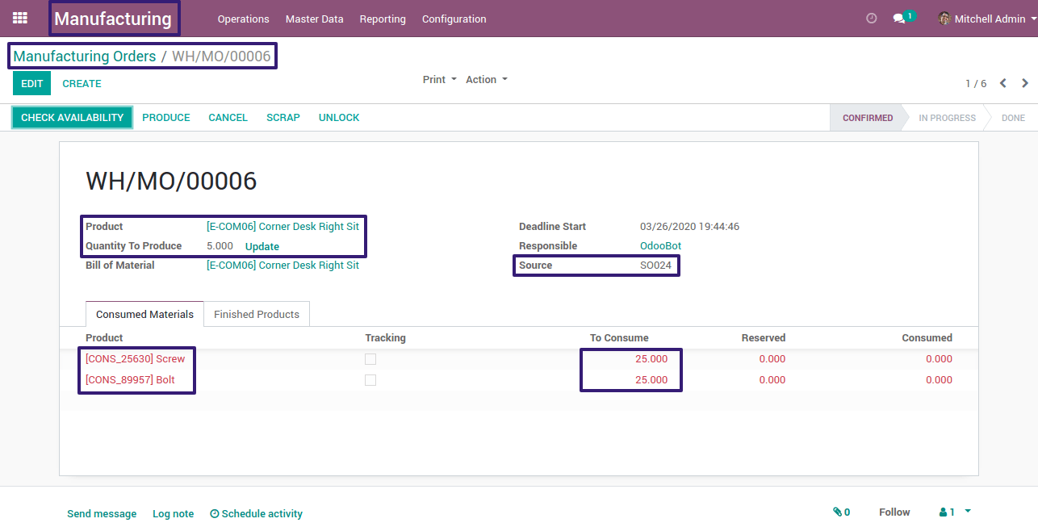Open the Configuration menu

click(454, 19)
